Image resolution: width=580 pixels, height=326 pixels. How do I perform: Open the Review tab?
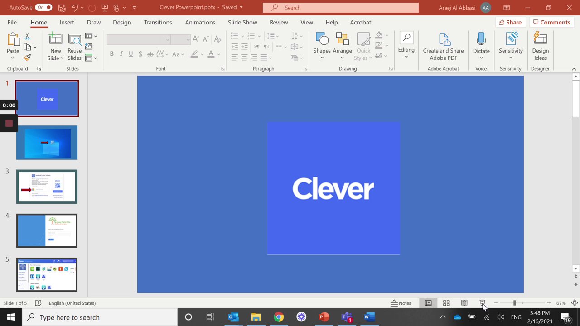pos(279,22)
